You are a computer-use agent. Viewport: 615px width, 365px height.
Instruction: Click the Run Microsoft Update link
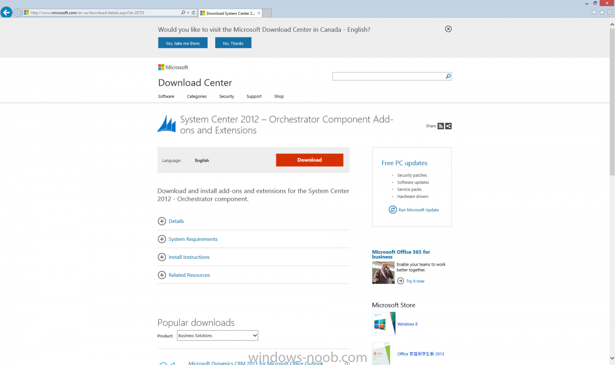click(x=419, y=210)
